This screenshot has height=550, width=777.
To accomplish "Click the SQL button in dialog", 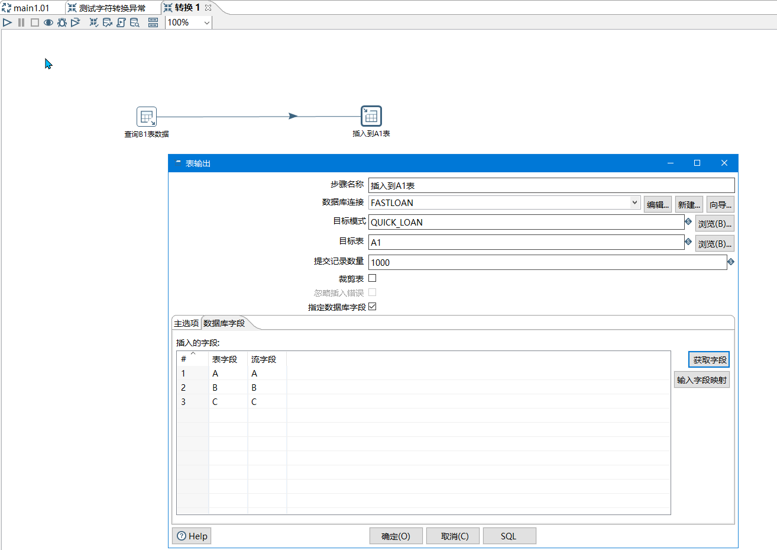I will [x=510, y=536].
